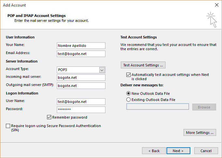
Task: Click the POP3 account type combo box
Action: pos(78,70)
